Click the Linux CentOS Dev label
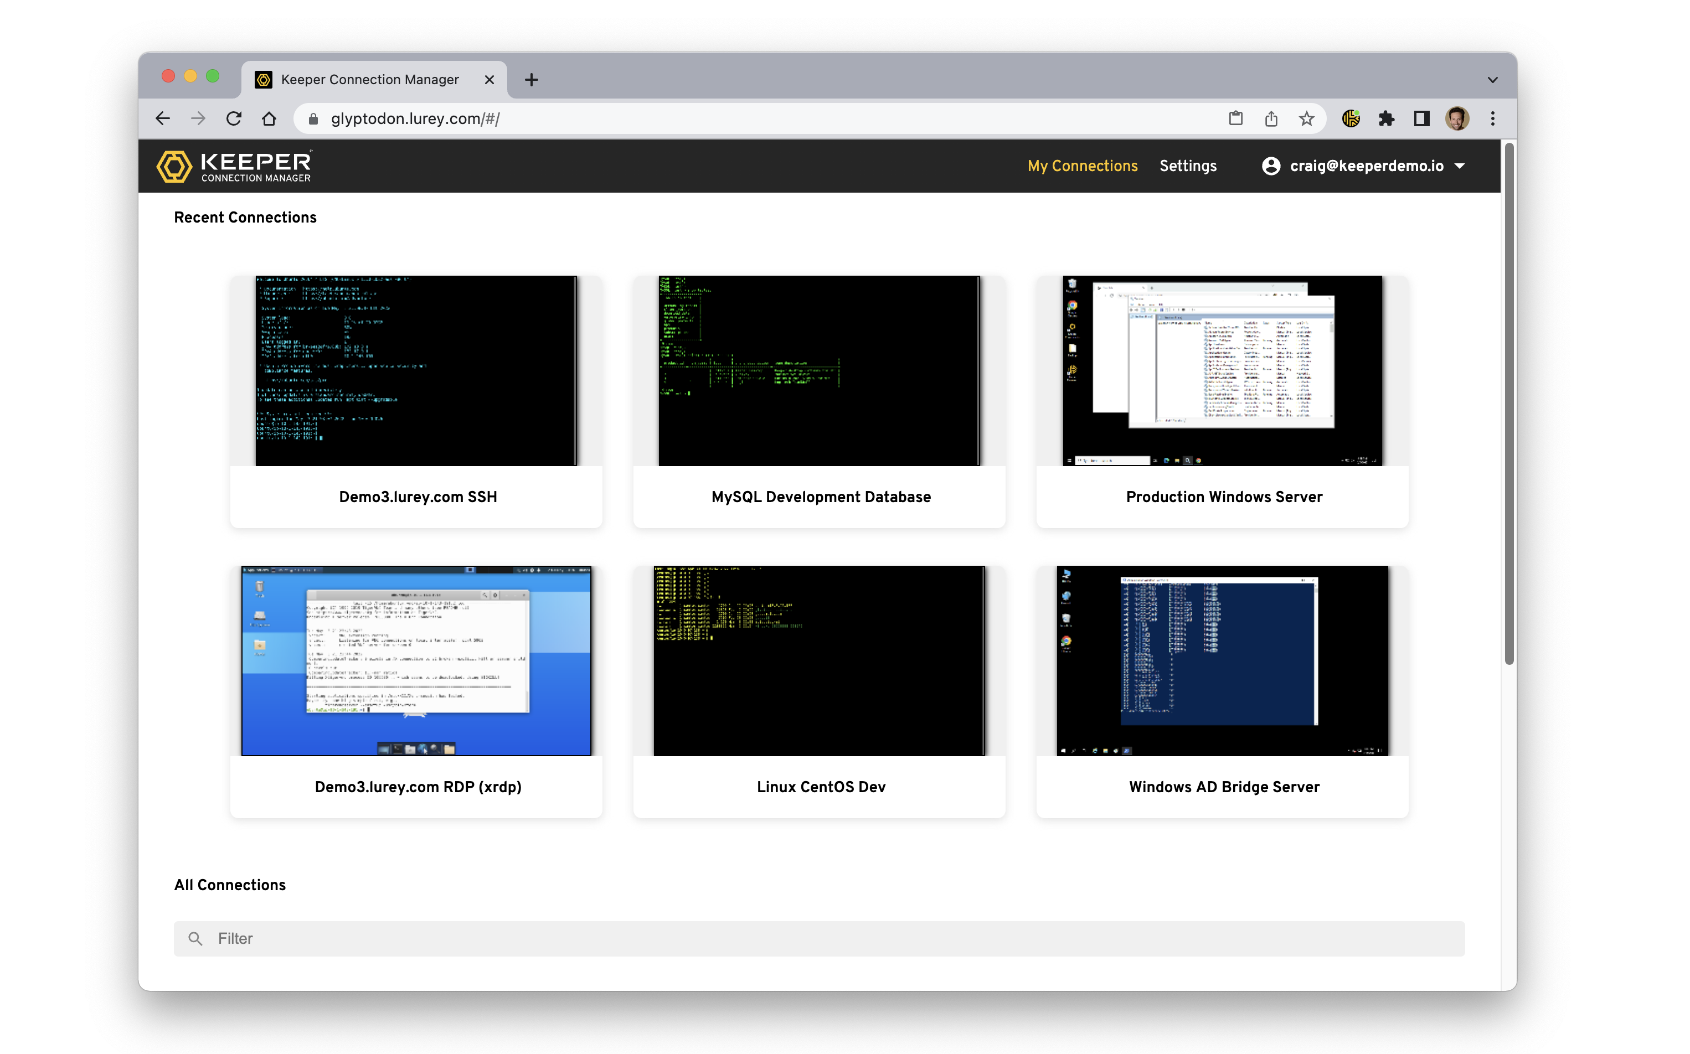 tap(821, 787)
